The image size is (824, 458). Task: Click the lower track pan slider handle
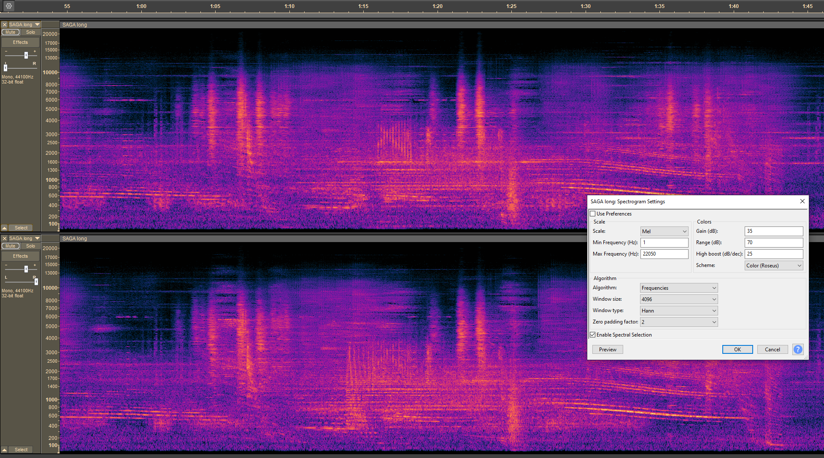(x=36, y=281)
